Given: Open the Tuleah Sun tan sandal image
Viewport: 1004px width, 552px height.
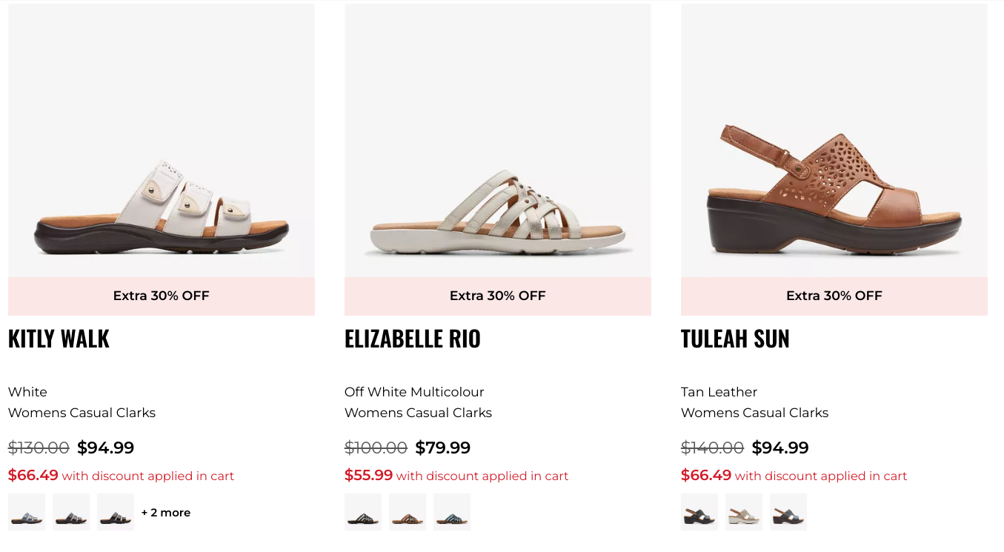Looking at the screenshot, I should (834, 141).
